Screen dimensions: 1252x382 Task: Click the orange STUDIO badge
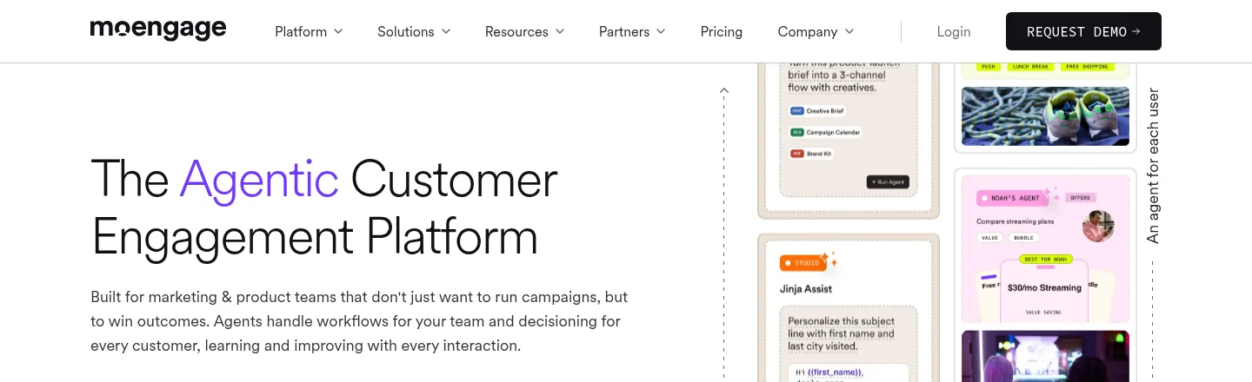click(802, 262)
